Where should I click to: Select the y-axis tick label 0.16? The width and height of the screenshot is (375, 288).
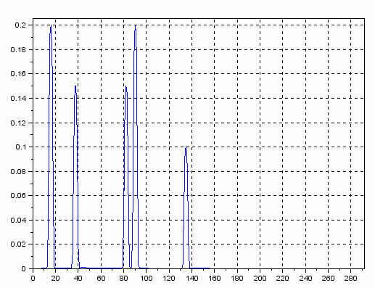[x=18, y=74]
